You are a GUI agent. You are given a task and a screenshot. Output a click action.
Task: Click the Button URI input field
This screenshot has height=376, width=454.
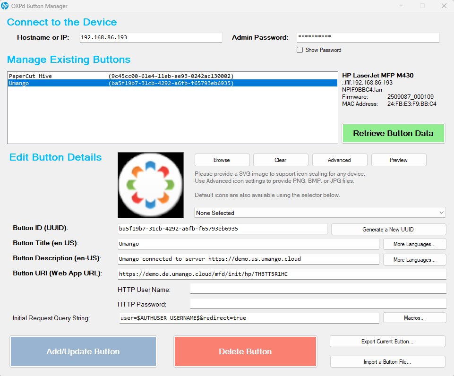click(282, 274)
